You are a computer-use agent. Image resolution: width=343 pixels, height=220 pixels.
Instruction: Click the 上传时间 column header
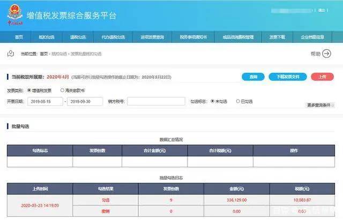coord(40,189)
